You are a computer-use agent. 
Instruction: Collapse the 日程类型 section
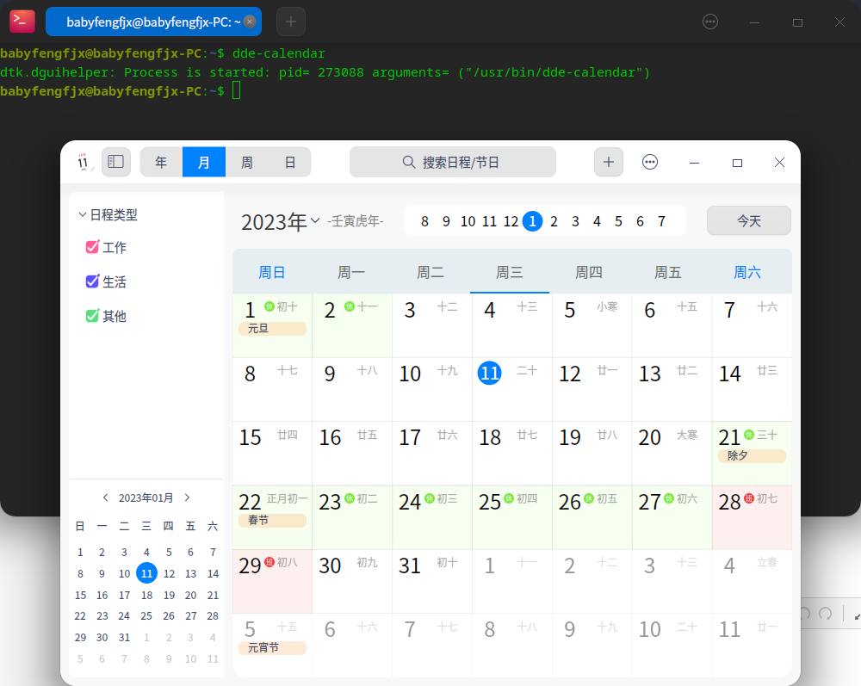click(83, 215)
